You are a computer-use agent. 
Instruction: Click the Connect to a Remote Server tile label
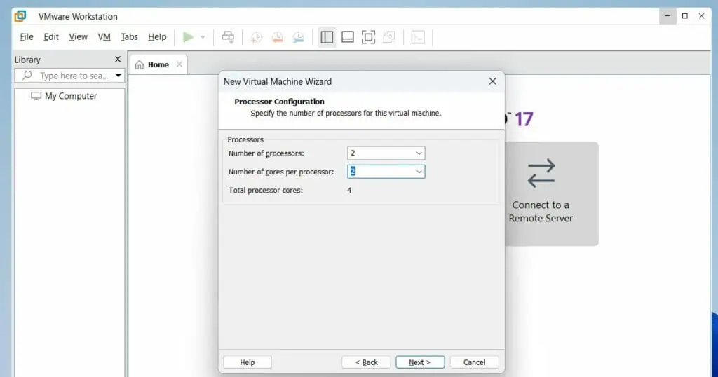541,212
